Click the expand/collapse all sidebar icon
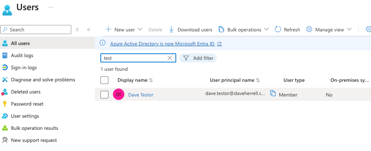Viewport: 371px width, 151px height. [x=77, y=30]
